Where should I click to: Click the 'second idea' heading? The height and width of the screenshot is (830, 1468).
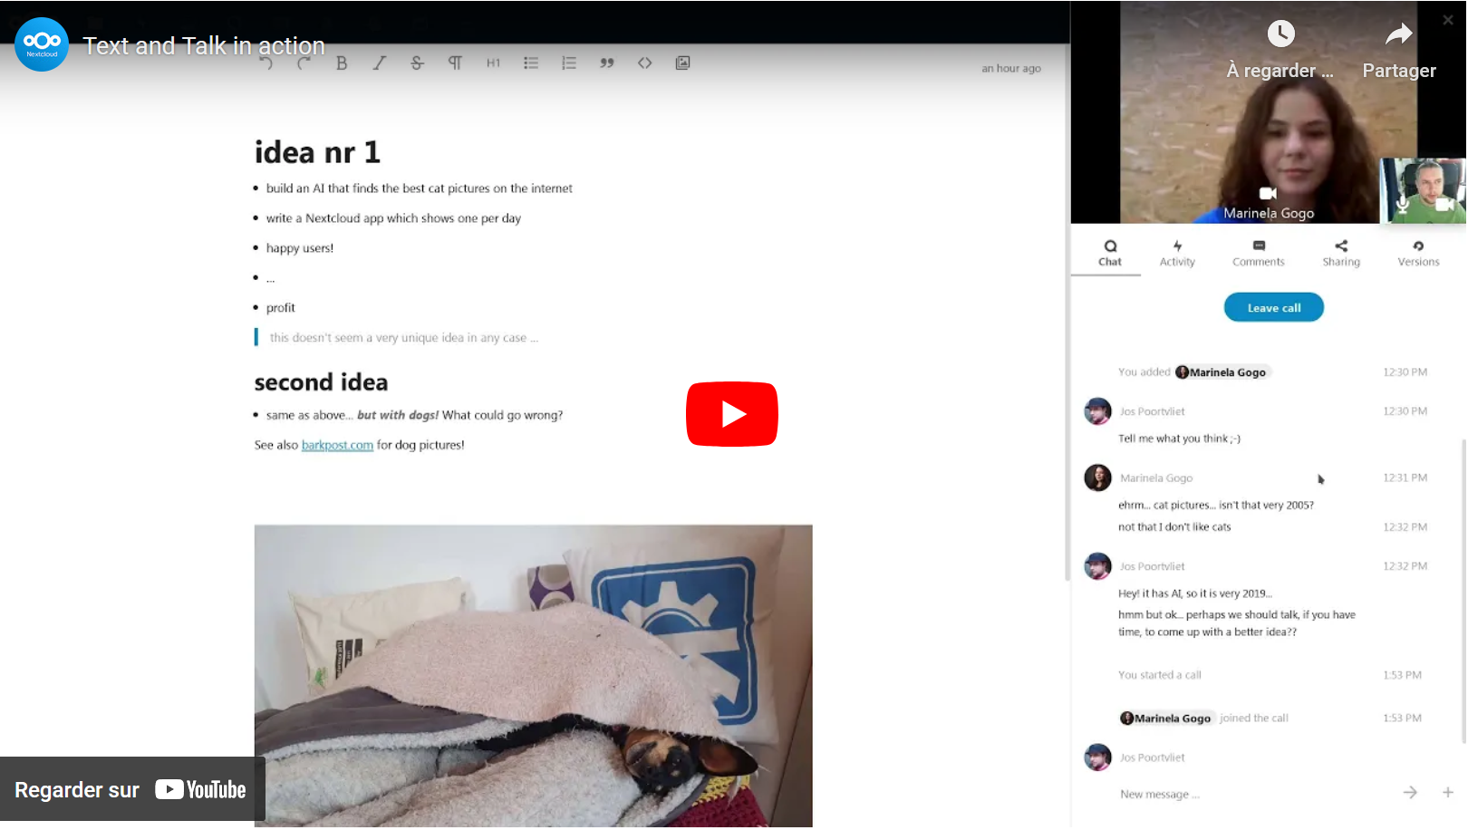[x=321, y=382]
